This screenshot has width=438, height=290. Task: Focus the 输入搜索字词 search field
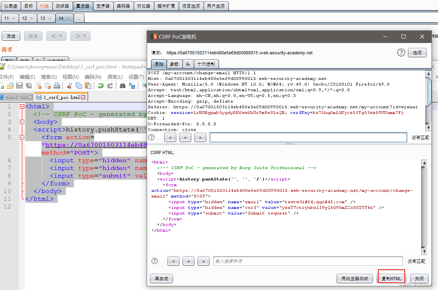point(308,261)
